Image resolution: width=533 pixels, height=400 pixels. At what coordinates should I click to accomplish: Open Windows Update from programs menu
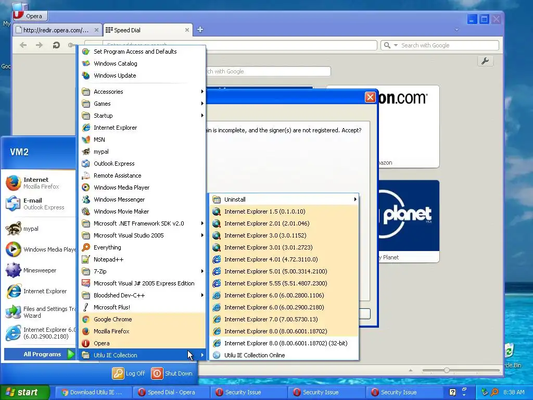[143, 76]
